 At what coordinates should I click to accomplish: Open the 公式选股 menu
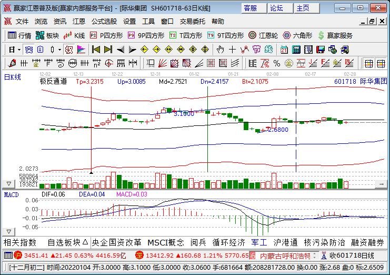tap(104, 22)
